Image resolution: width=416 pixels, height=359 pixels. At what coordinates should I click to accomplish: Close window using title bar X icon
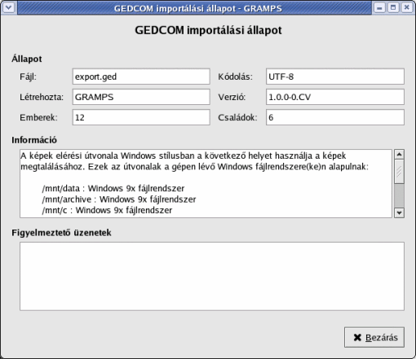pyautogui.click(x=407, y=7)
